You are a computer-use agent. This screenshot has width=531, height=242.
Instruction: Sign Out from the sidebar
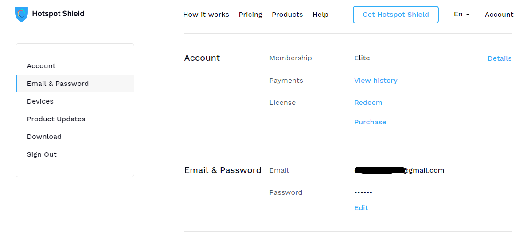(75, 154)
